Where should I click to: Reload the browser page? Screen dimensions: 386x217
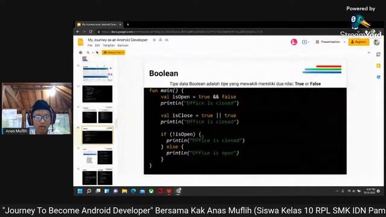[x=90, y=32]
